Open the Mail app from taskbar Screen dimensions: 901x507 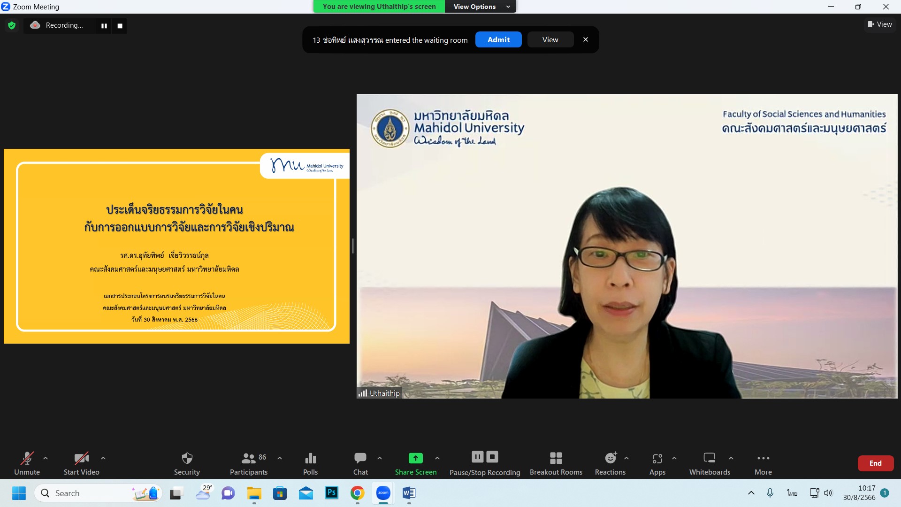click(x=306, y=493)
